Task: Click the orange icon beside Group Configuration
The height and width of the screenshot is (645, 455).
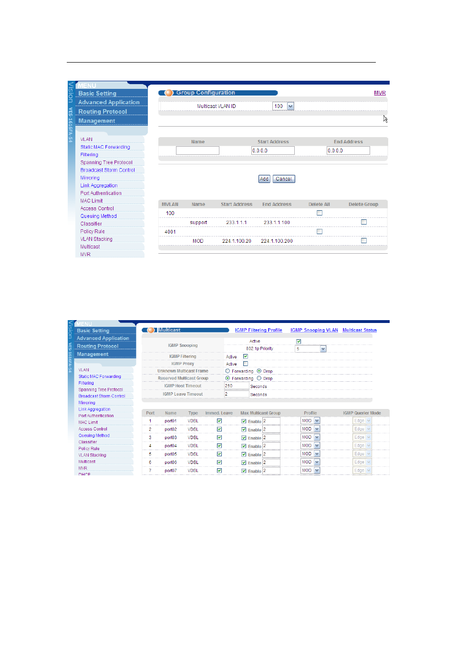Action: pos(169,93)
